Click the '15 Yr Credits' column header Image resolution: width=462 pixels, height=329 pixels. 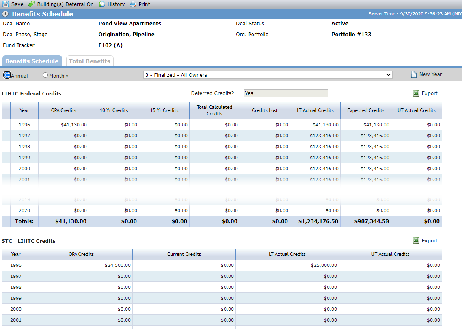164,110
